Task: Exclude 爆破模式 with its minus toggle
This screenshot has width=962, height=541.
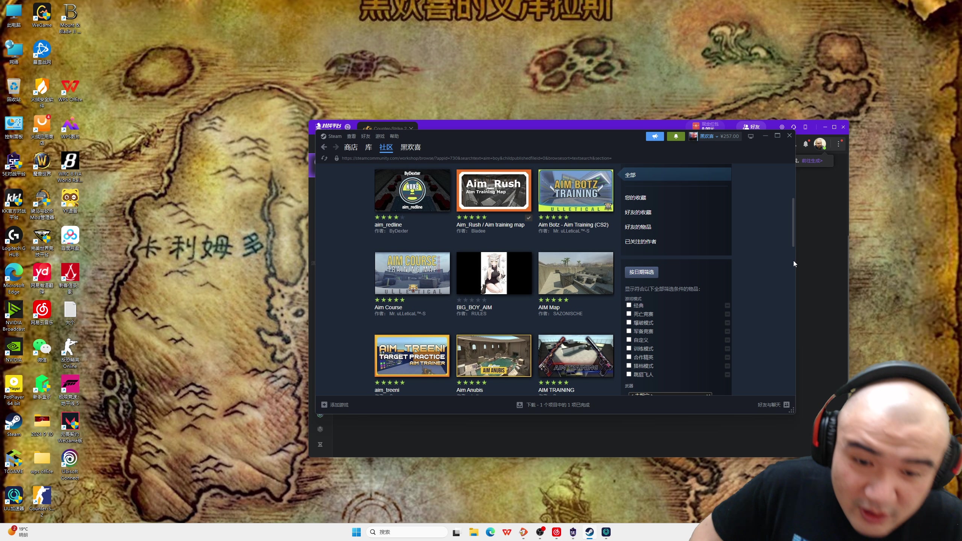Action: click(x=728, y=323)
